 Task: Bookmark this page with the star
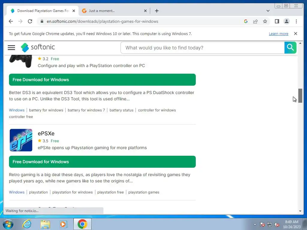pos(265,21)
